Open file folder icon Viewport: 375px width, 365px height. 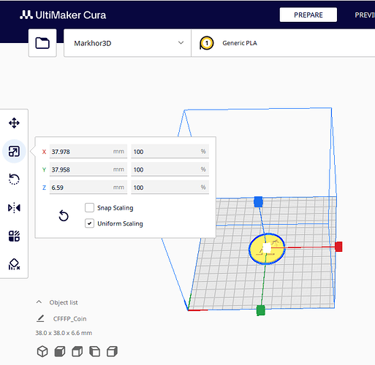42,43
